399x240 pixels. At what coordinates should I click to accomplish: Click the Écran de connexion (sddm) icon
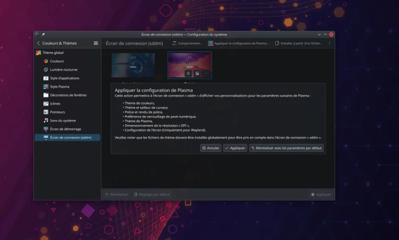point(46,137)
